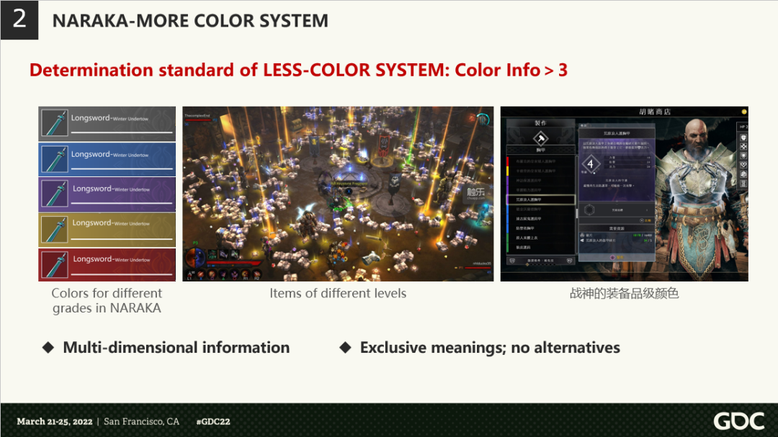This screenshot has width=778, height=437.
Task: Click the sword icon in the red Longsword card
Action: click(55, 265)
